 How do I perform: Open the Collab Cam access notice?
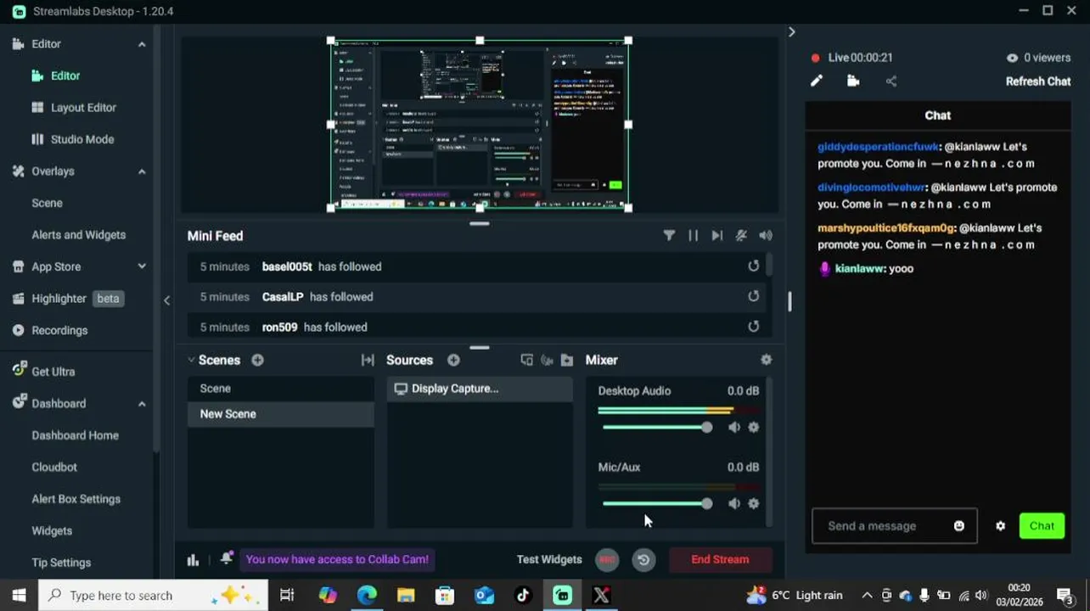(x=337, y=559)
